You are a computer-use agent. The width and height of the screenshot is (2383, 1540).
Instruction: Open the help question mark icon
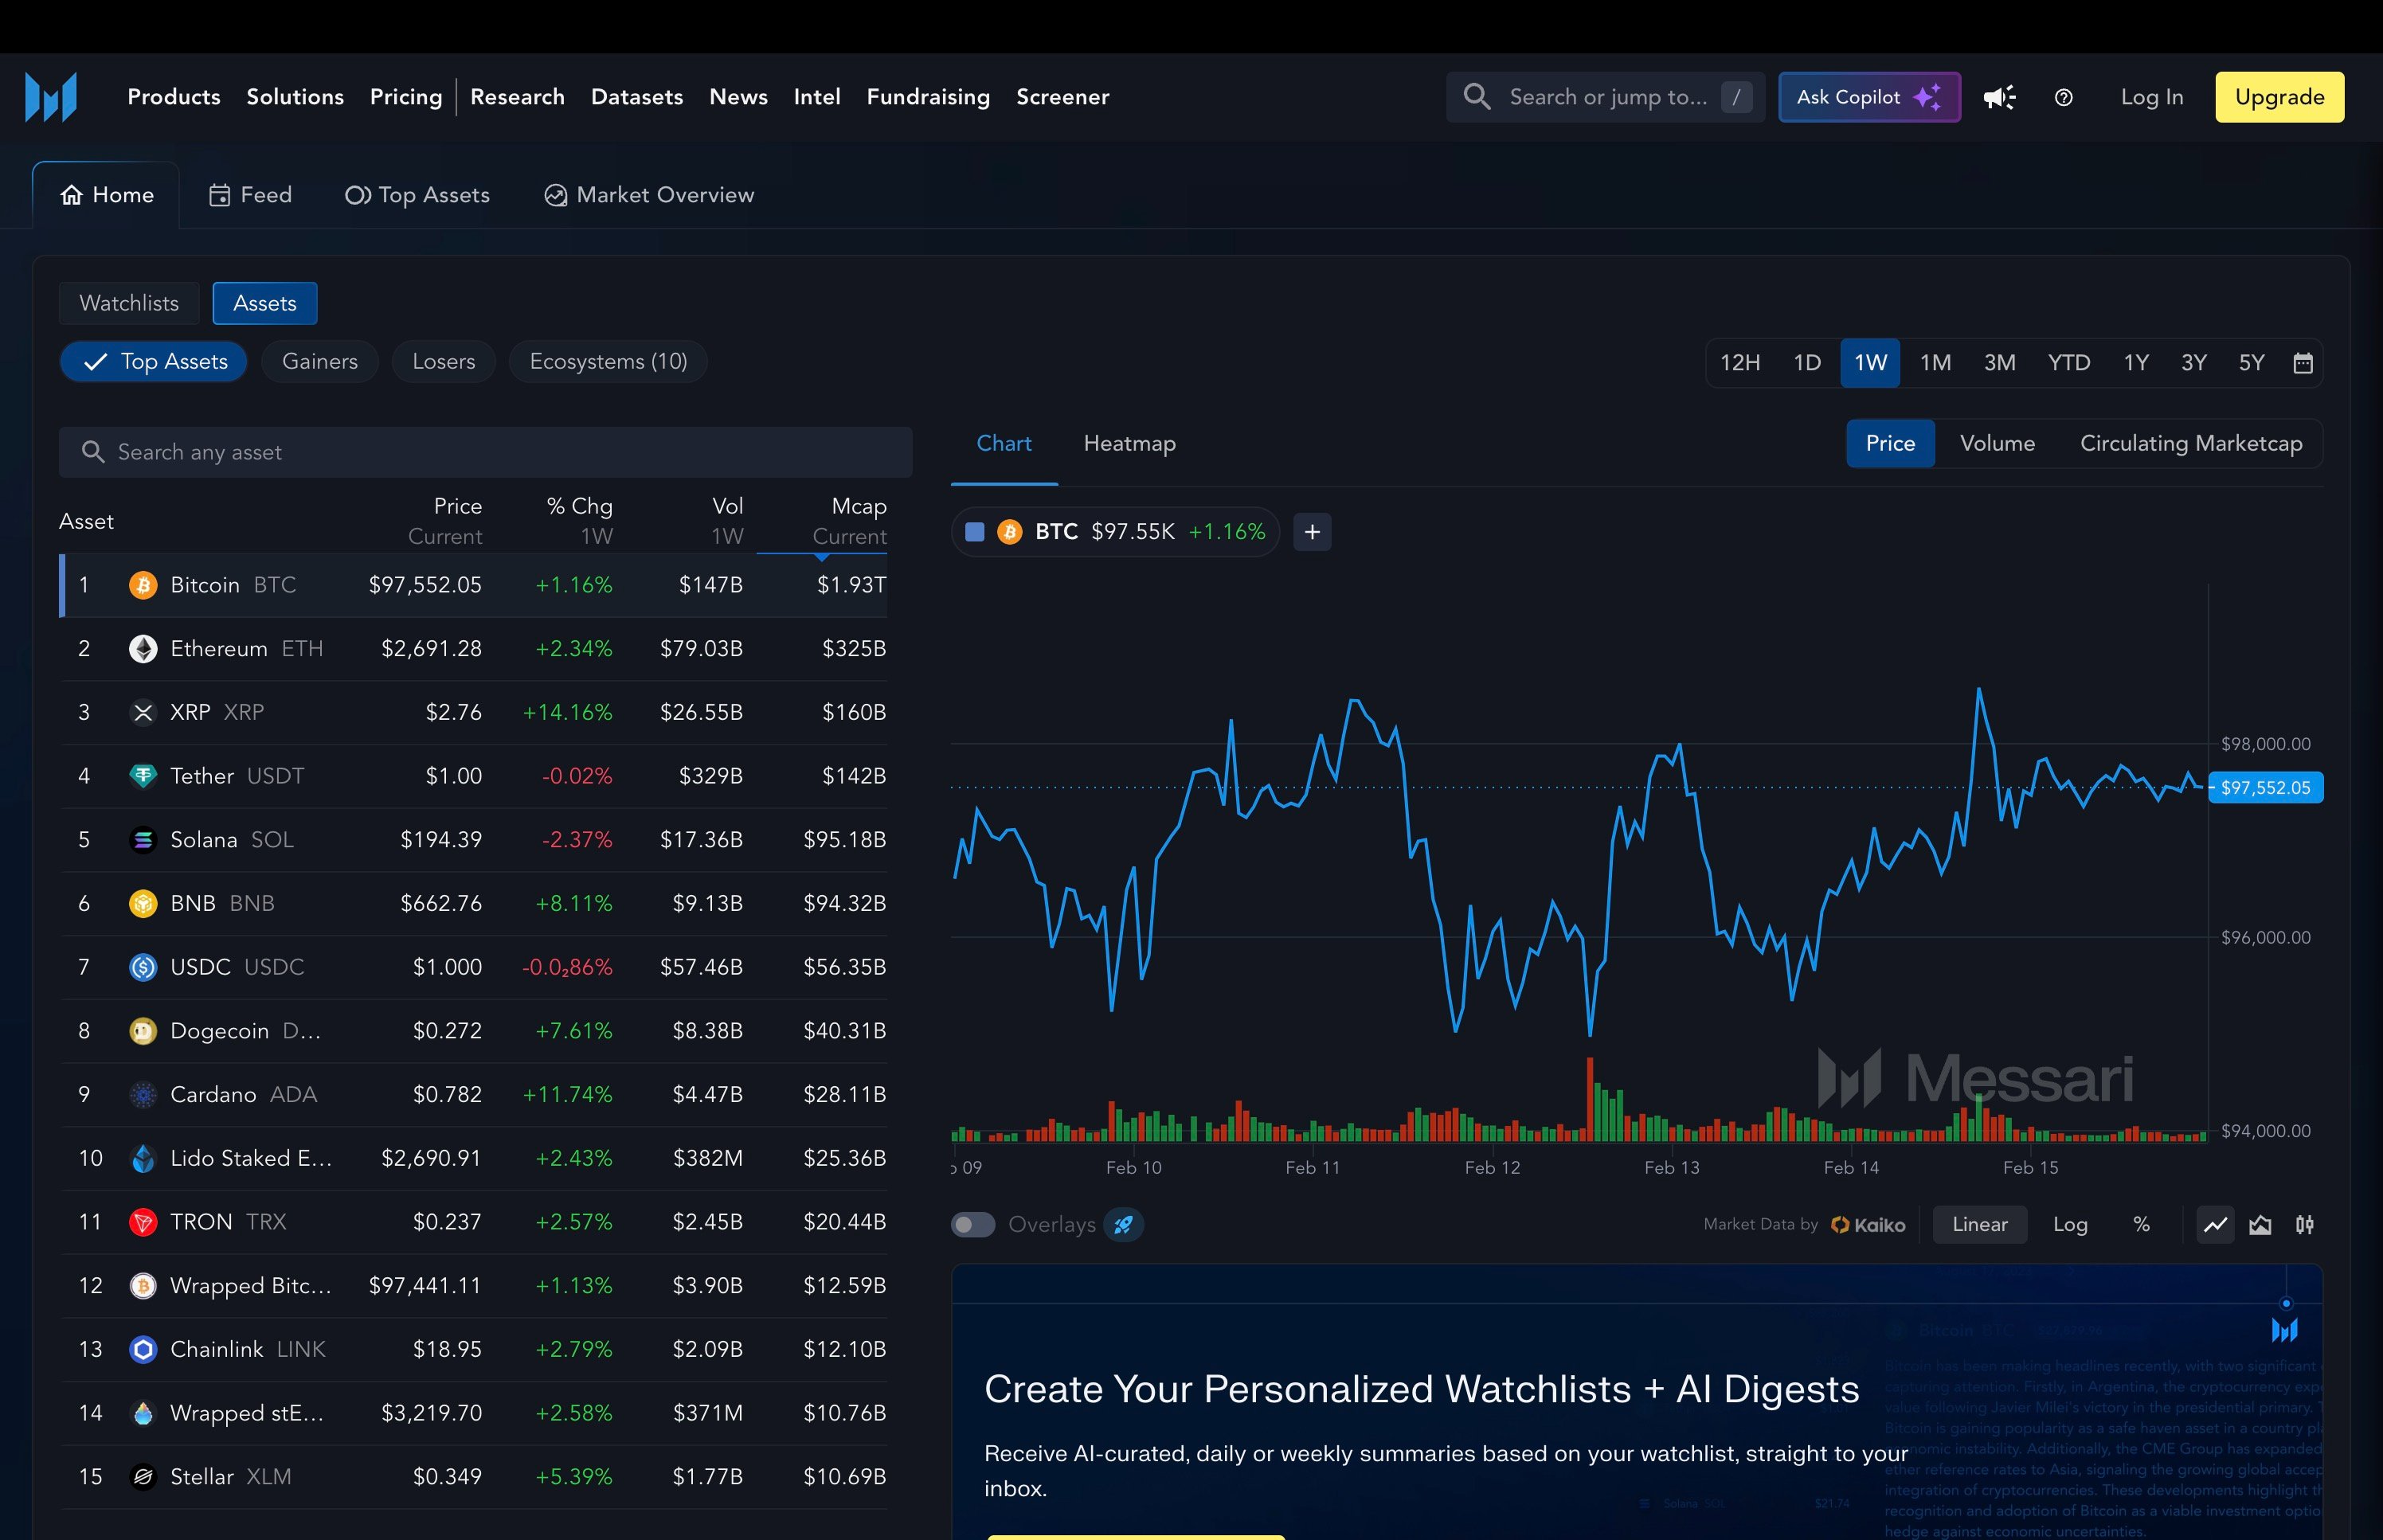pos(2063,97)
